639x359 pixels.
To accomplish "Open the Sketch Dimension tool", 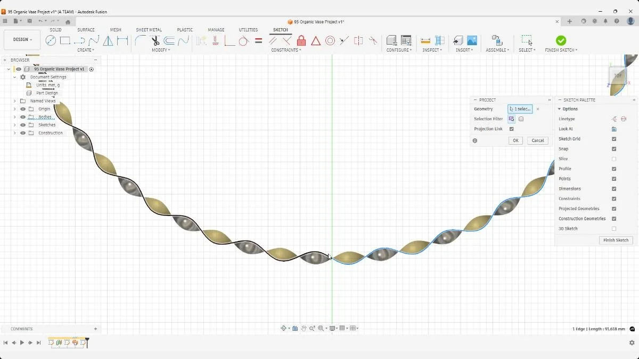I will tap(123, 40).
